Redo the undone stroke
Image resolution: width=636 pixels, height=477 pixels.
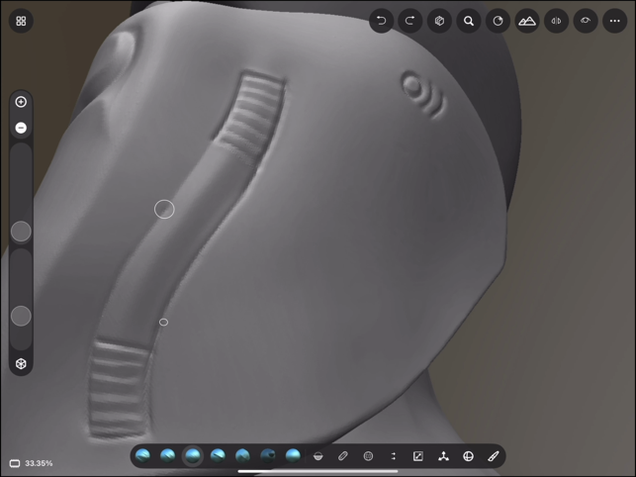click(x=410, y=21)
